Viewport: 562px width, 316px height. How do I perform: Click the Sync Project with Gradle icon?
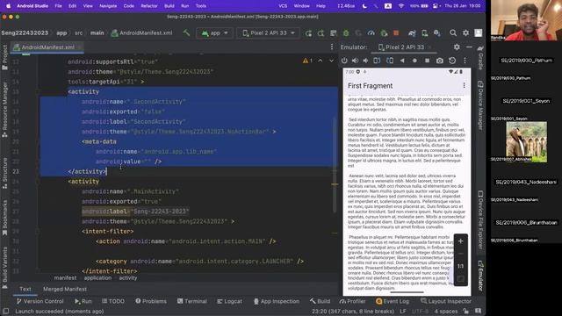pyautogui.click(x=412, y=33)
